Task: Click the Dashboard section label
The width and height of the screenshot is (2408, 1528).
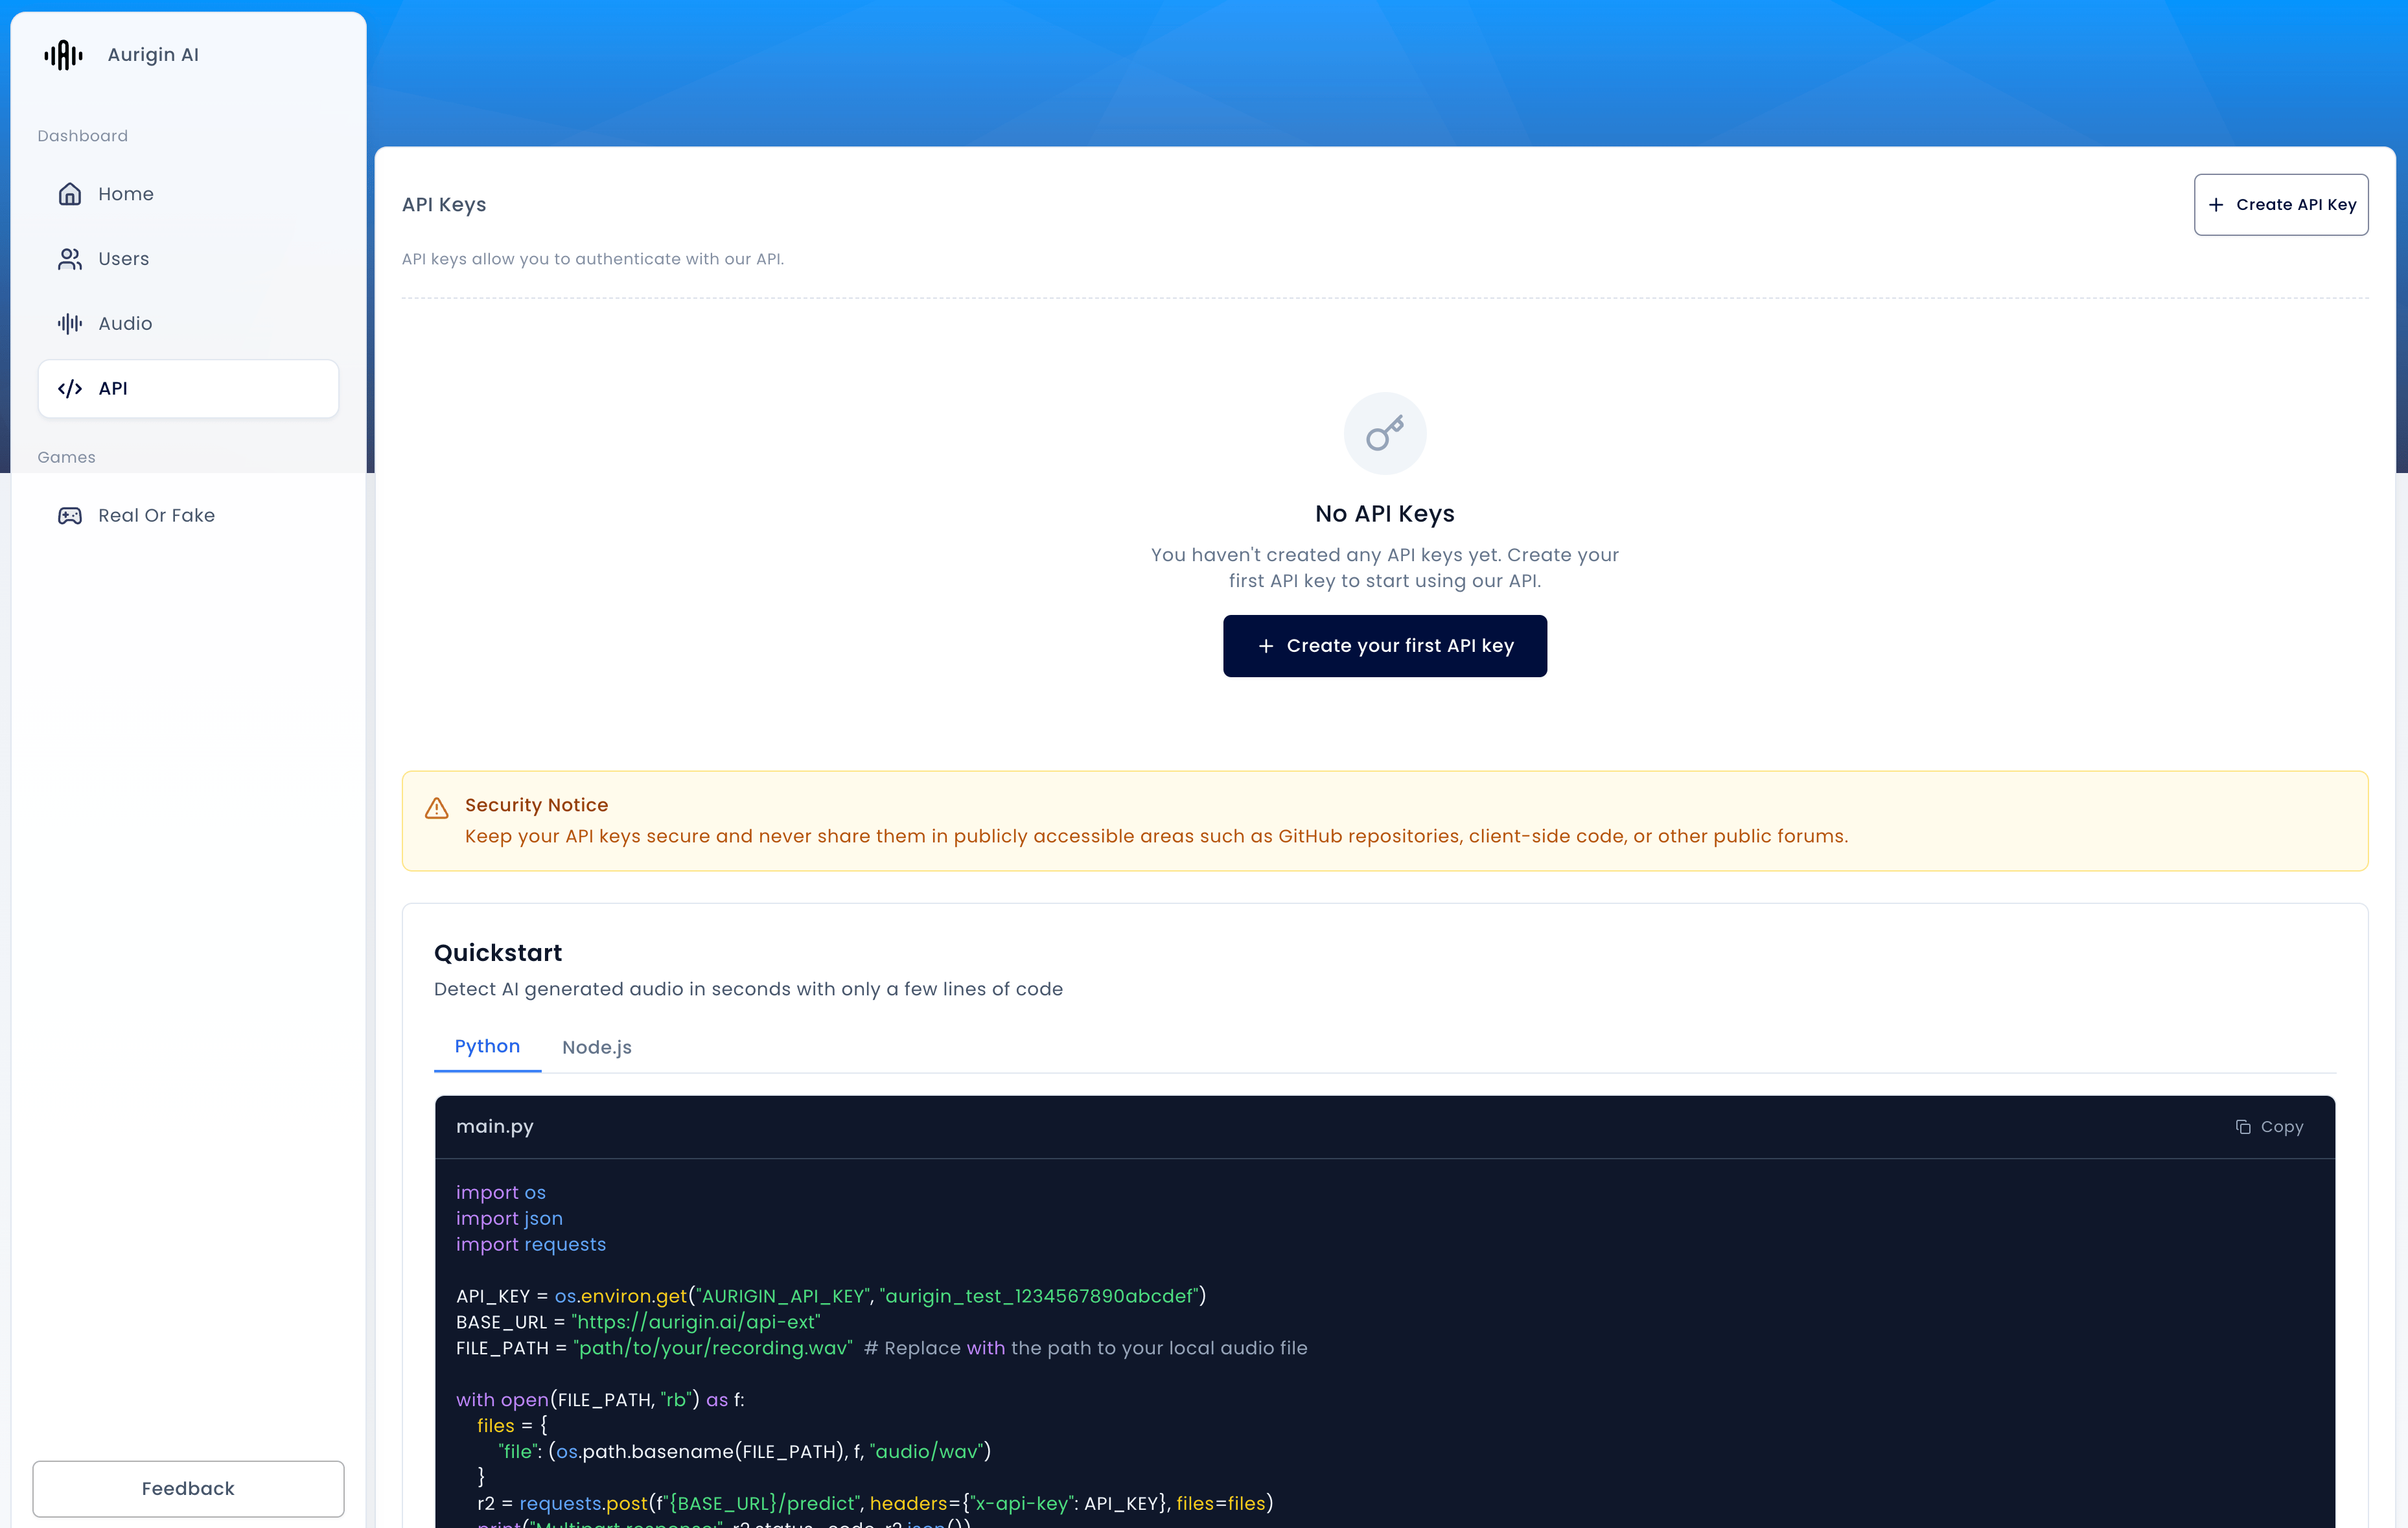Action: coord(83,136)
